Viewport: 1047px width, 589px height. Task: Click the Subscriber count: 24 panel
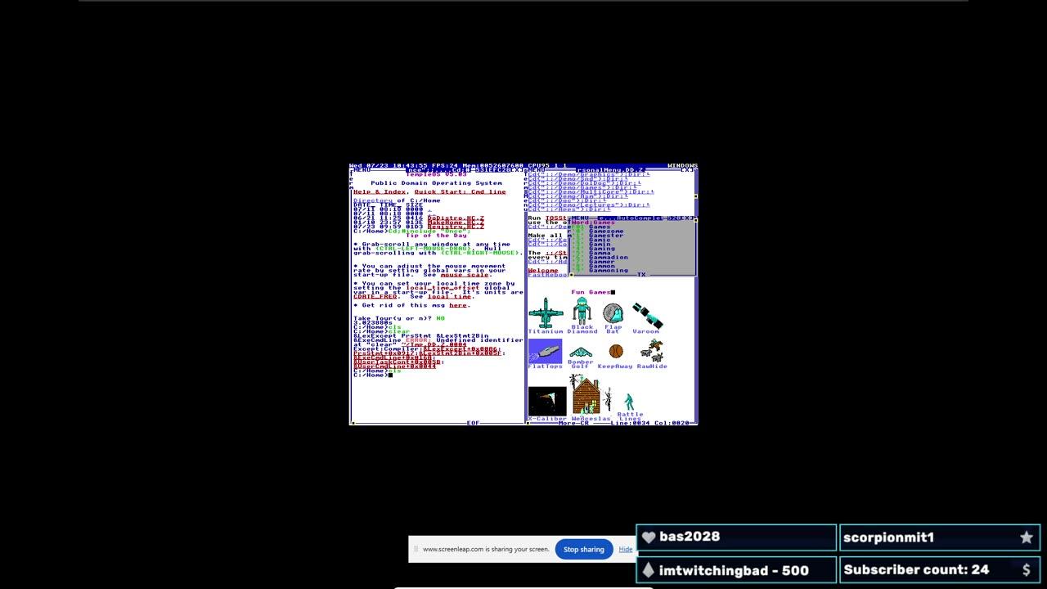(940, 570)
